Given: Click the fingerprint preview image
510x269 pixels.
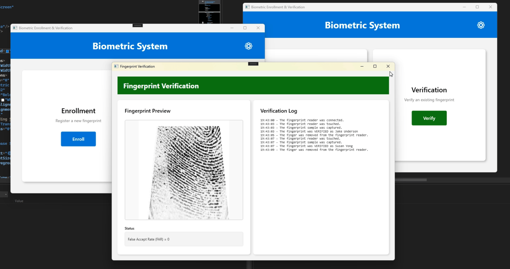Looking at the screenshot, I should pos(184,170).
